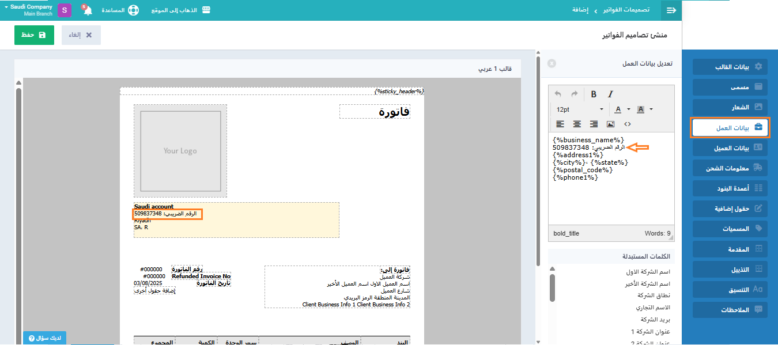Click the align left icon
This screenshot has height=345, width=778.
point(560,124)
